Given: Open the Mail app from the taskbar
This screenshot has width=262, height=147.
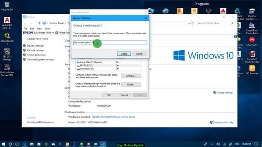Looking at the screenshot, I should click(x=53, y=144).
